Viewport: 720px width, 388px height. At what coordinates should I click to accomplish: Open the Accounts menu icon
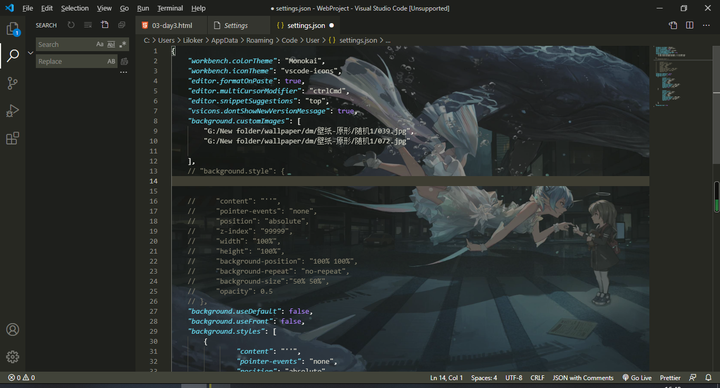13,329
